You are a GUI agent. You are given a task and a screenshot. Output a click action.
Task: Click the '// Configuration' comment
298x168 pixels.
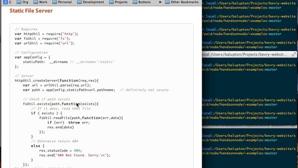click(31, 52)
